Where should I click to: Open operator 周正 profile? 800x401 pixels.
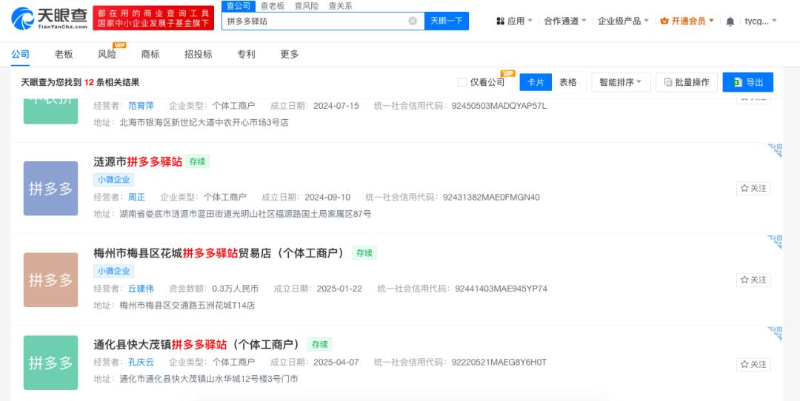click(x=137, y=198)
